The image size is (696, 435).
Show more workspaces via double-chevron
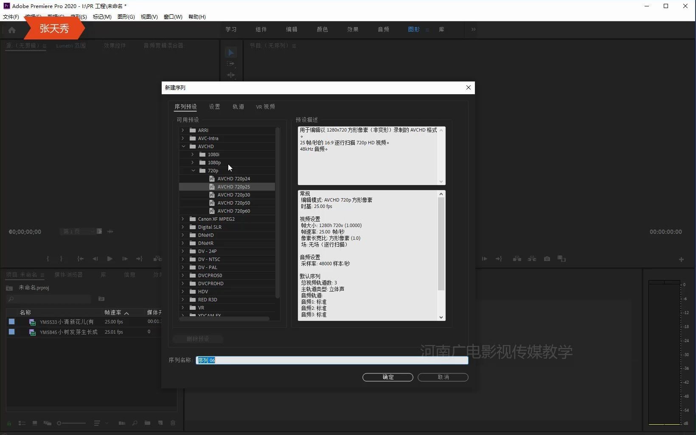(474, 29)
